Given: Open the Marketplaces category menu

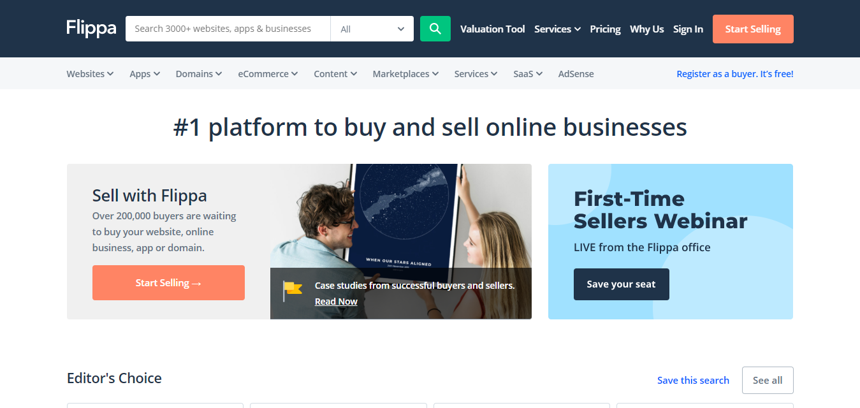Looking at the screenshot, I should click(x=405, y=74).
